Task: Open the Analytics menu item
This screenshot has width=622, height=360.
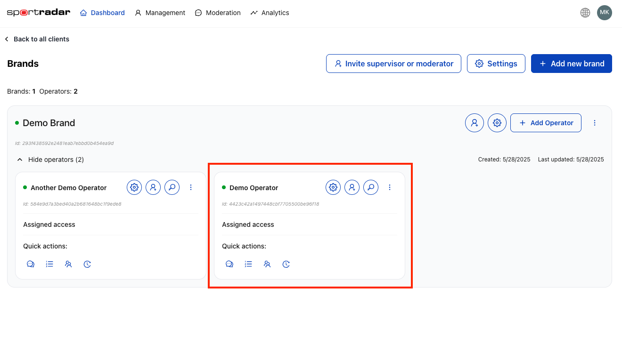Action: (x=270, y=13)
